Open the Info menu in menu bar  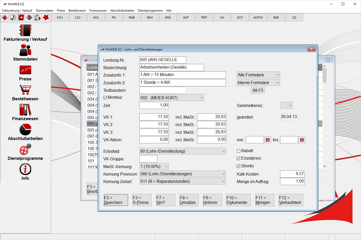(x=169, y=11)
